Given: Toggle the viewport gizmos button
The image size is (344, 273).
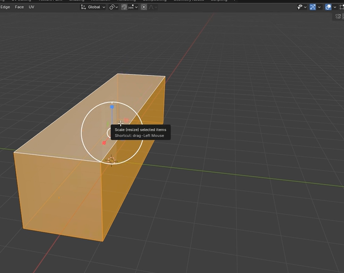Looking at the screenshot, I should point(313,7).
